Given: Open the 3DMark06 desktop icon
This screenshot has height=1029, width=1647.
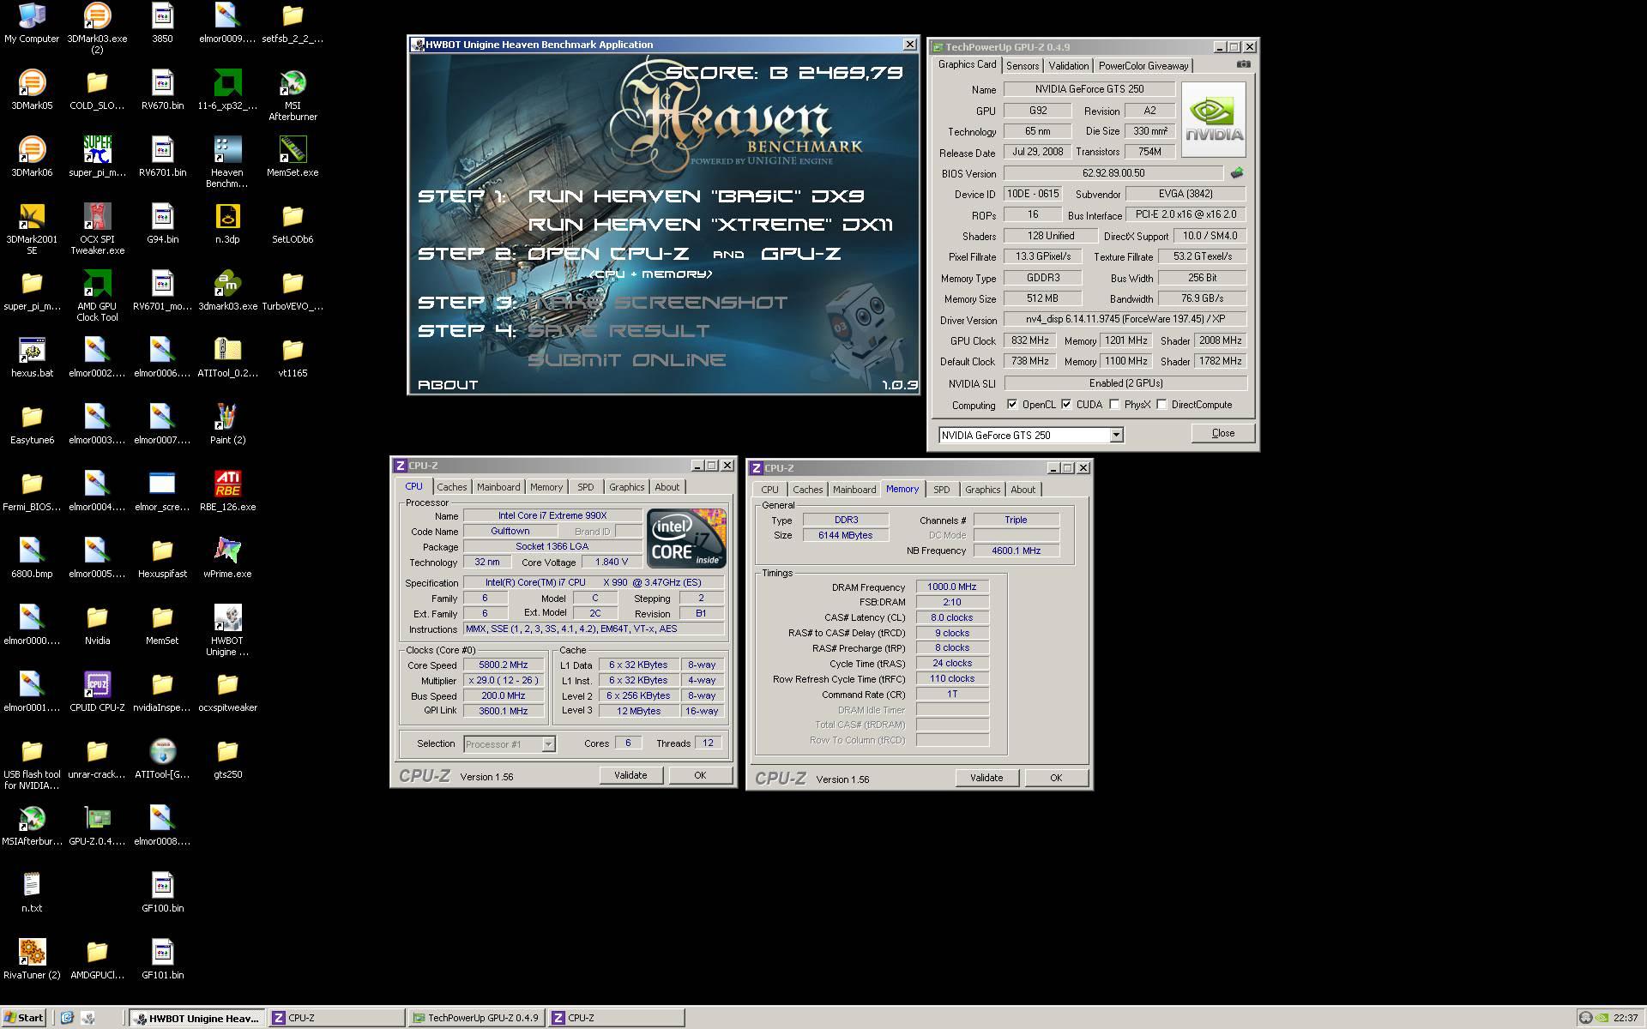Looking at the screenshot, I should pos(32,156).
